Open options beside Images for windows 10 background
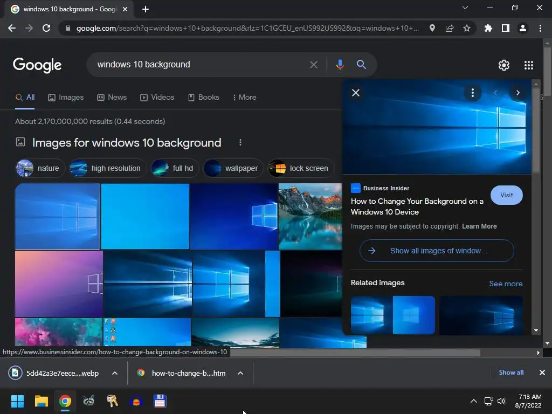Screen dimensions: 552x414 click(x=240, y=142)
